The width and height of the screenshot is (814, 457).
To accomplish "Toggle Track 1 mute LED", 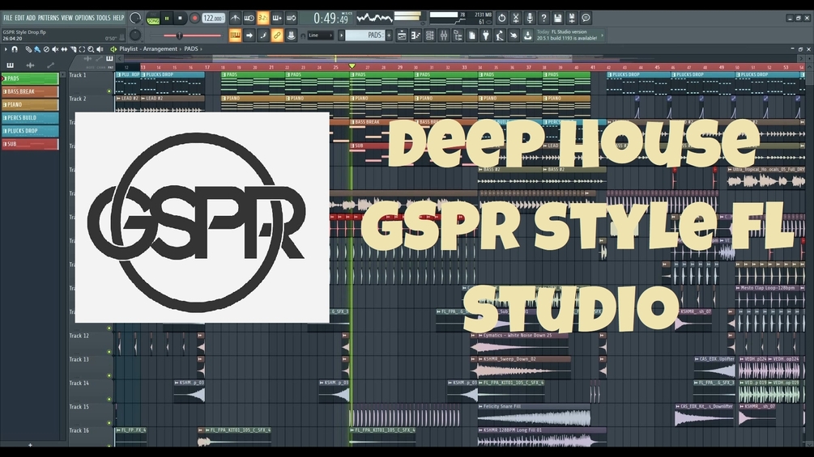I will (x=109, y=91).
